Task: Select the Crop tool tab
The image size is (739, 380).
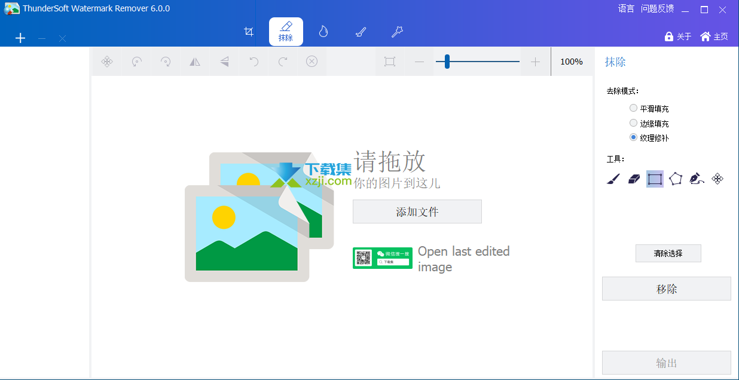Action: [x=249, y=32]
